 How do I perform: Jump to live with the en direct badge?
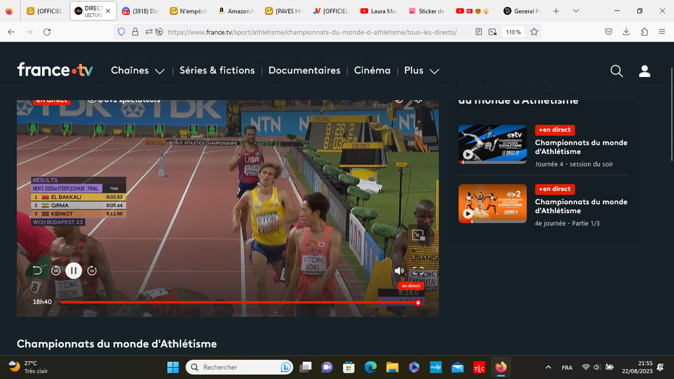(411, 286)
